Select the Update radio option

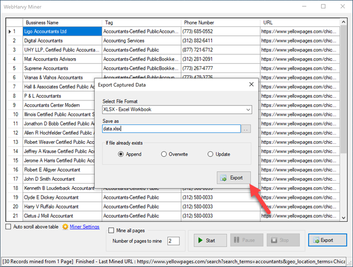click(211, 154)
